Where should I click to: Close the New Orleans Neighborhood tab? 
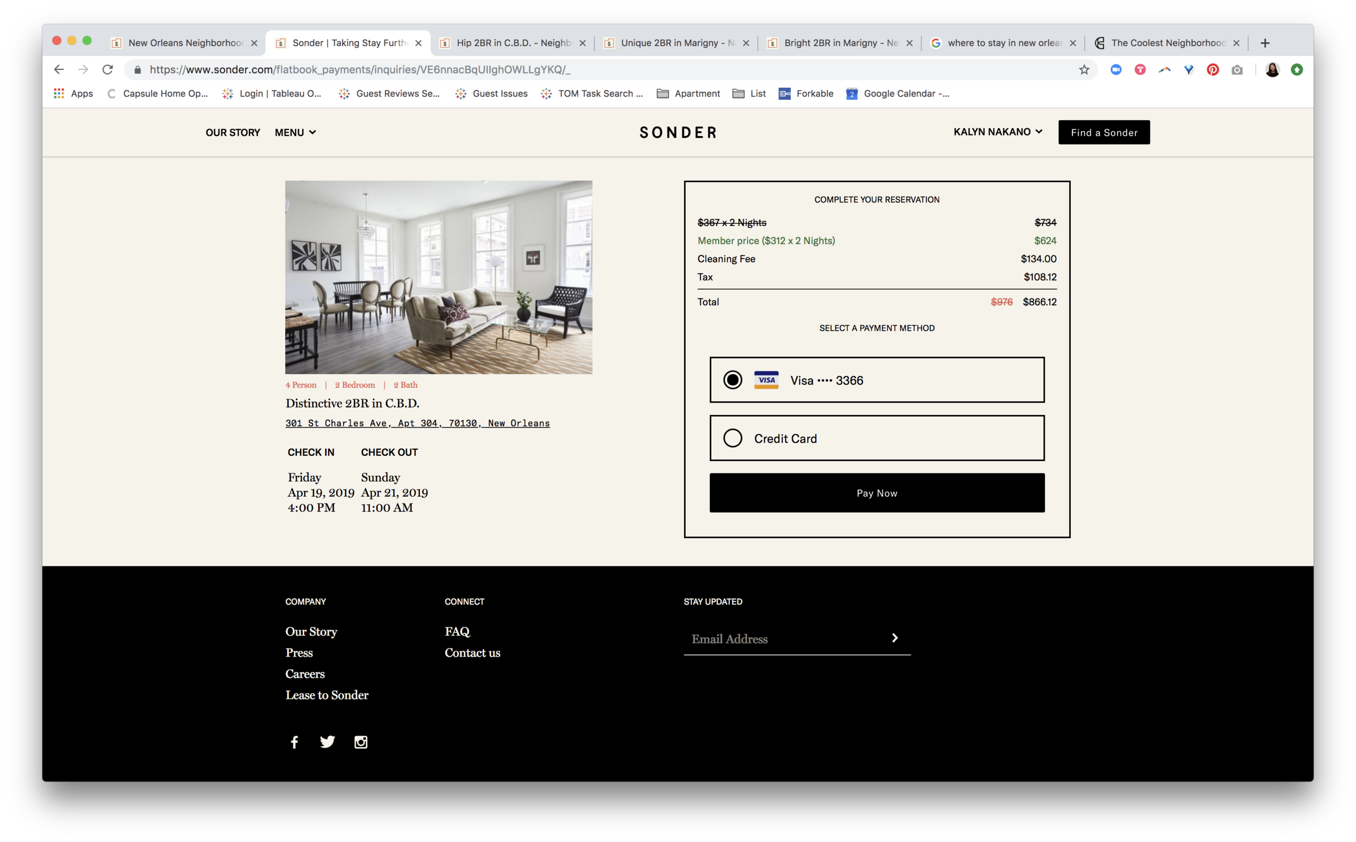pos(254,43)
